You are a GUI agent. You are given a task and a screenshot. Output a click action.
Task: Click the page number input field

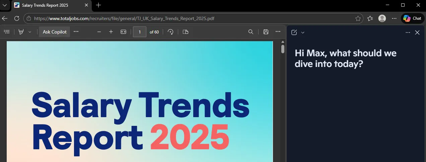[140, 32]
